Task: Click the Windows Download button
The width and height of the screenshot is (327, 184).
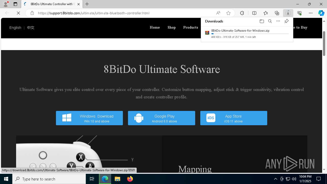Action: [x=89, y=118]
